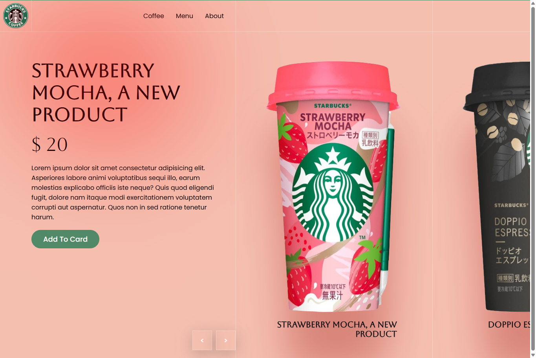Click the large Strawberry Mocha headline
This screenshot has width=536, height=358.
tap(106, 93)
